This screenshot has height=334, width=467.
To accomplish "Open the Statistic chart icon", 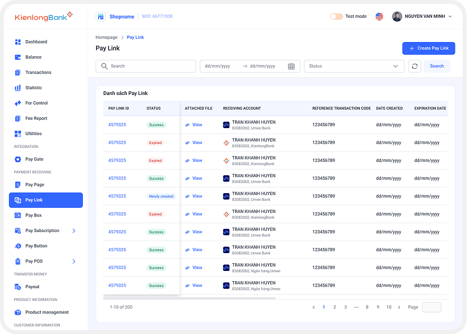I will (x=18, y=88).
